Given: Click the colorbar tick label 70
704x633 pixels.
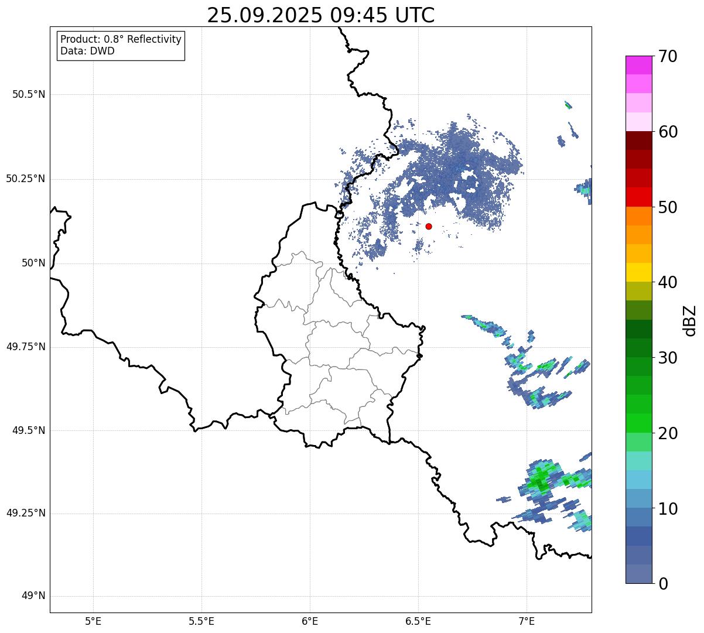Looking at the screenshot, I should 668,56.
